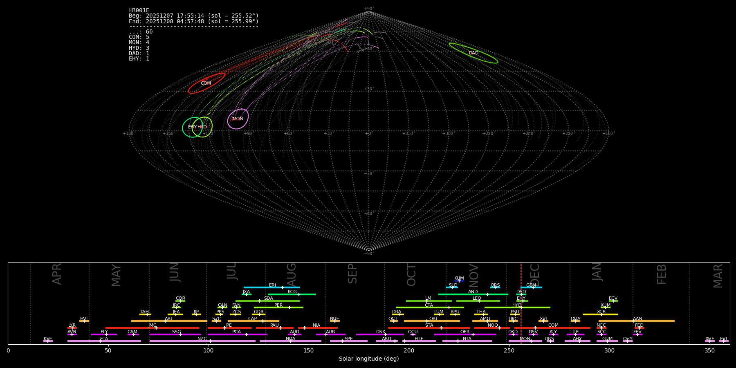
Task: Click the +90 north pole label on map
Action: click(368, 9)
